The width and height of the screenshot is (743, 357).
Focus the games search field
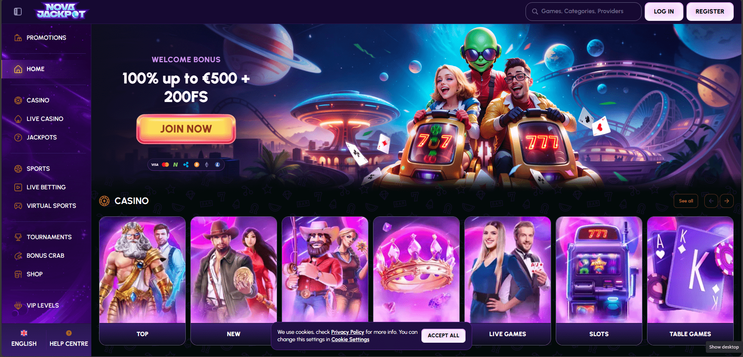[583, 12]
